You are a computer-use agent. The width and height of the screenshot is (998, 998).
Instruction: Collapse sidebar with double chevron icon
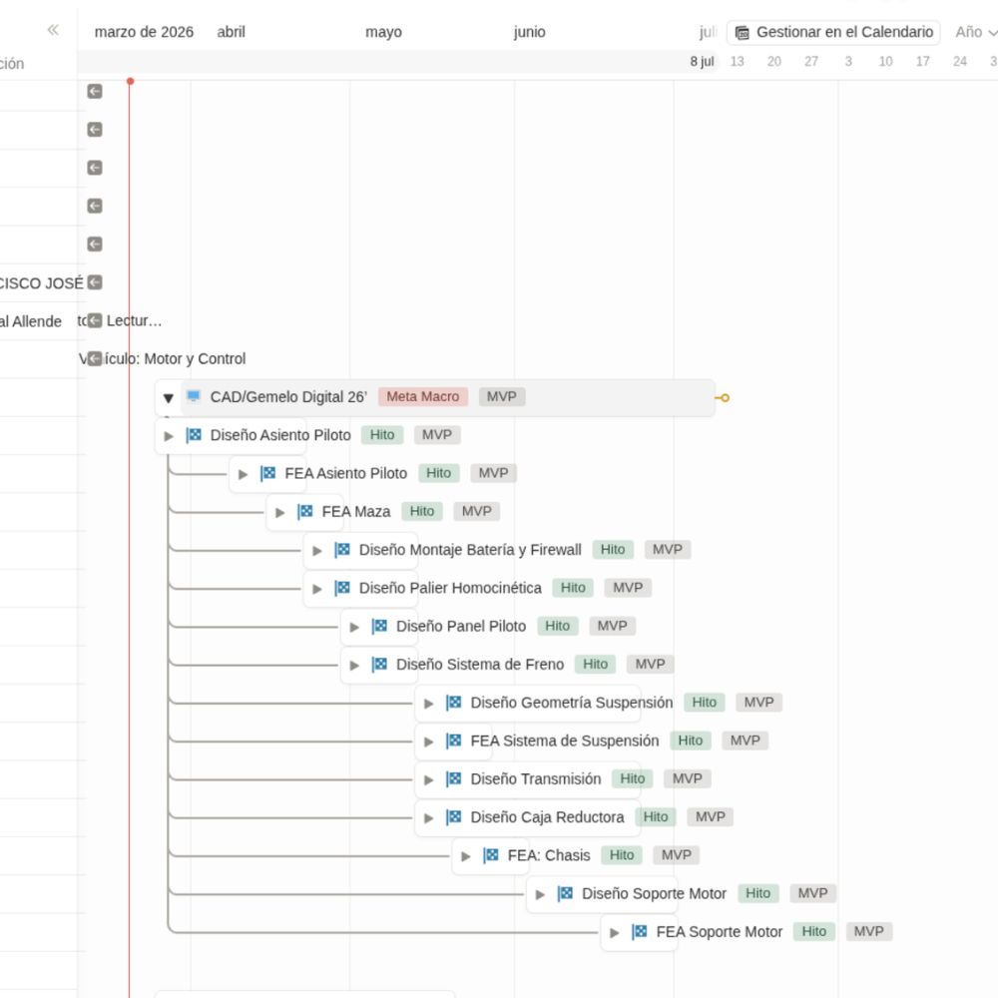[53, 30]
